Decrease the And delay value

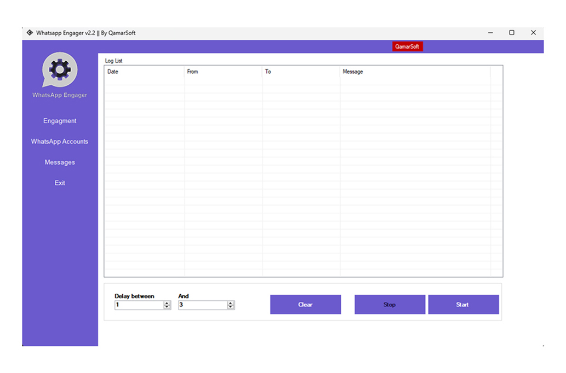tap(231, 307)
